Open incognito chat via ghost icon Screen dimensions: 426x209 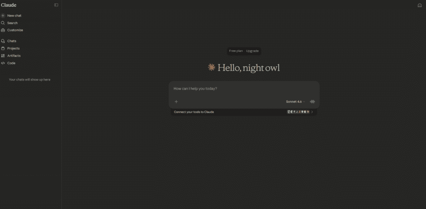click(x=419, y=5)
